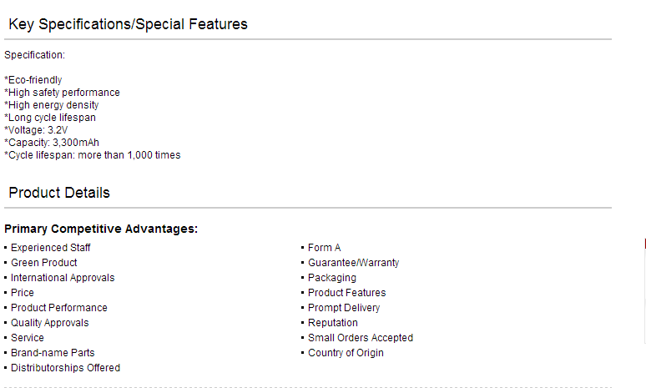Click the Product Features list item
Image resolution: width=646 pixels, height=388 pixels.
tap(347, 293)
